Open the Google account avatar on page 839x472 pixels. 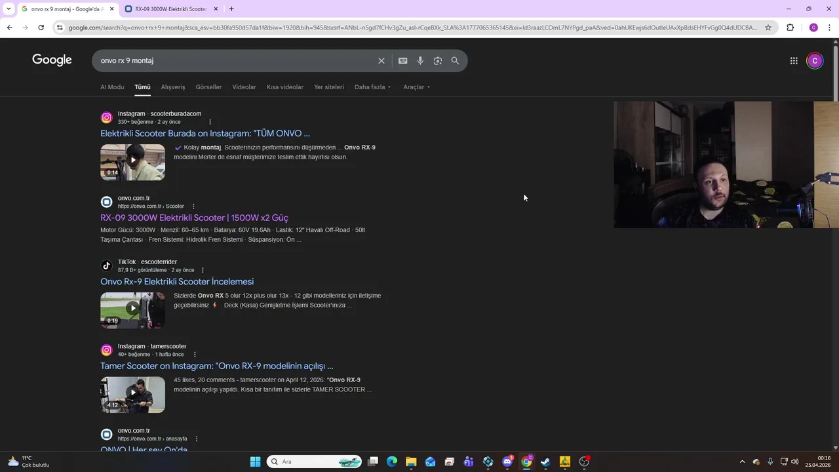coord(815,61)
